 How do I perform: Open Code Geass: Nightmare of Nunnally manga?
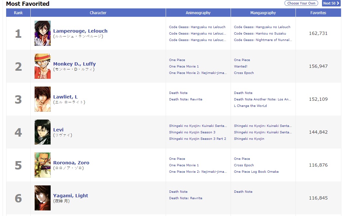(x=263, y=40)
